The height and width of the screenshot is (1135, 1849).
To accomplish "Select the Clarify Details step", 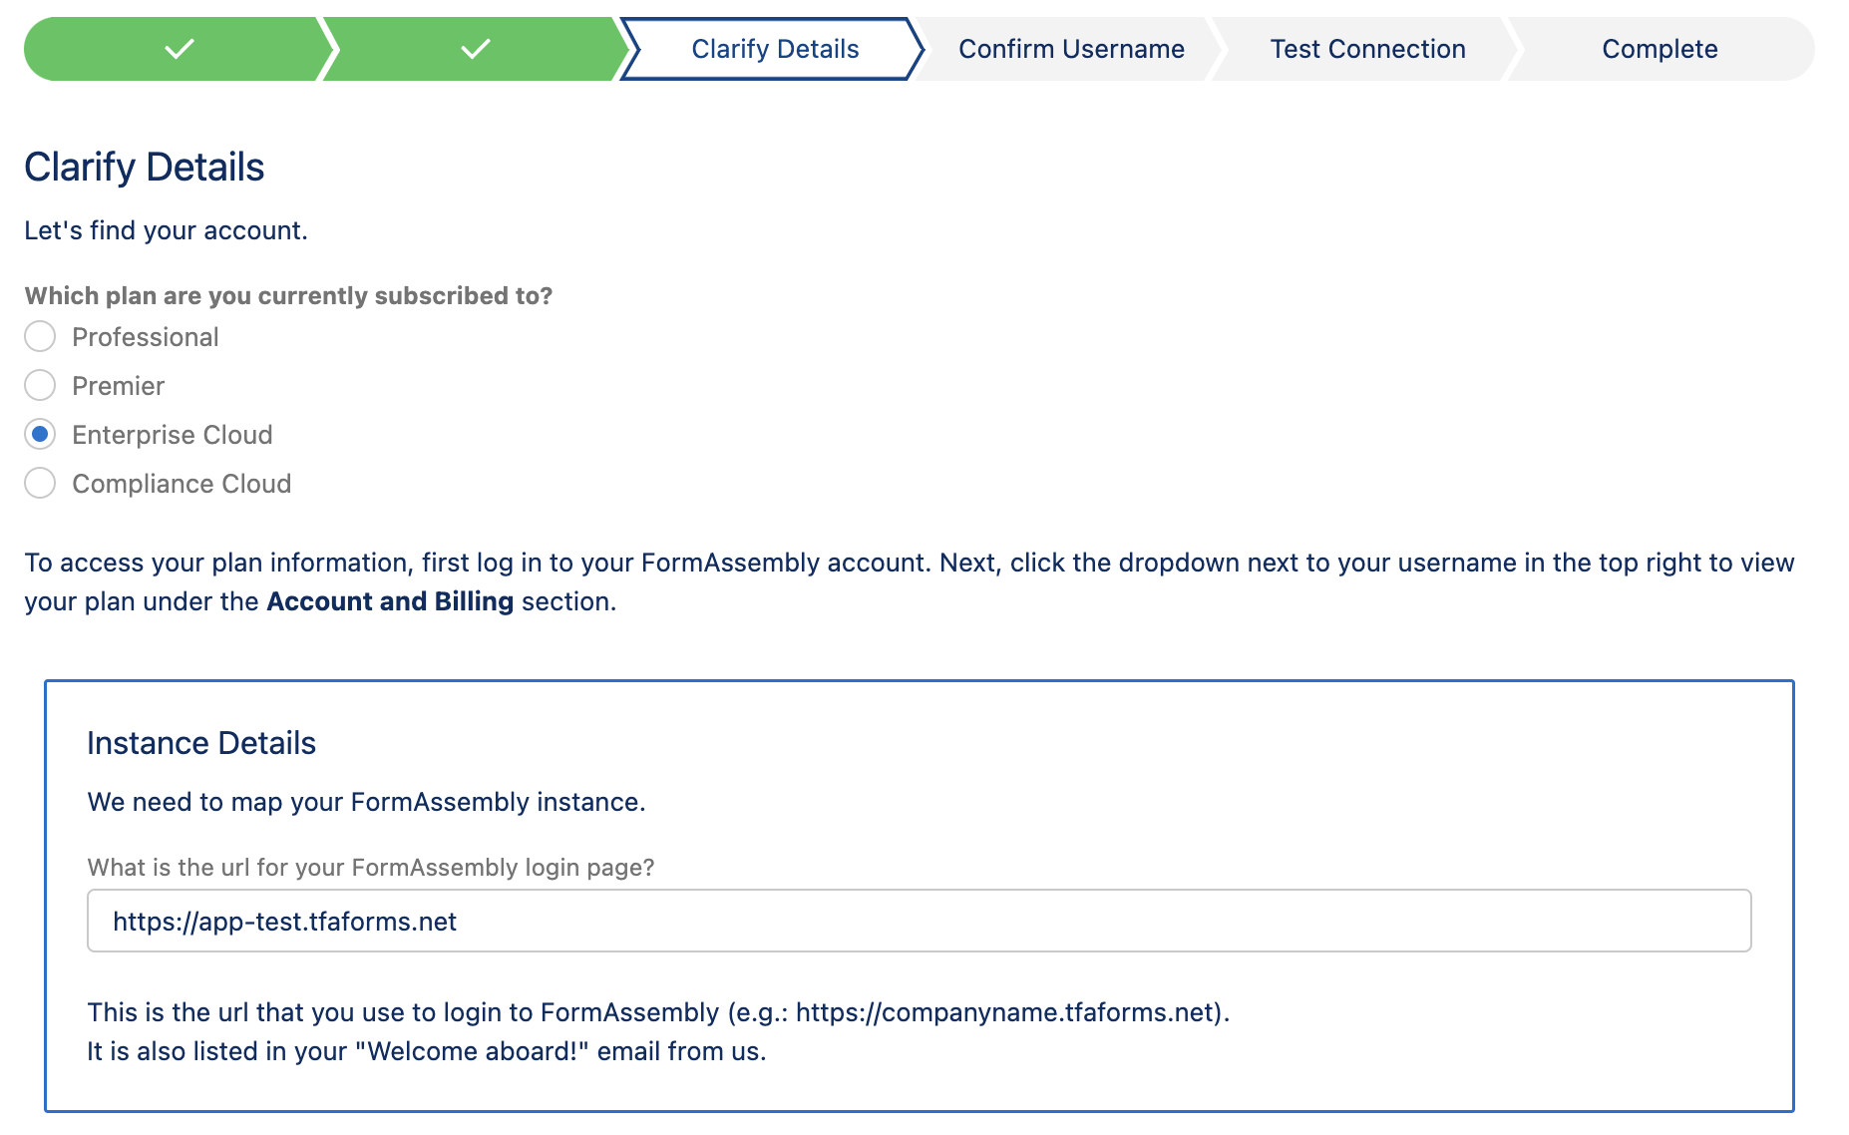I will (x=775, y=49).
